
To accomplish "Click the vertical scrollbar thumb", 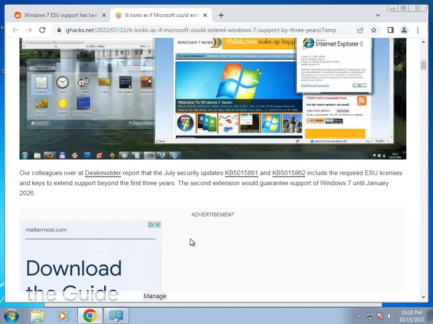I will [x=423, y=65].
